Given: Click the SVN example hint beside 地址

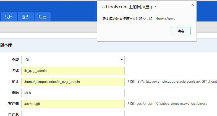Looking at the screenshot, I should coord(172,82).
